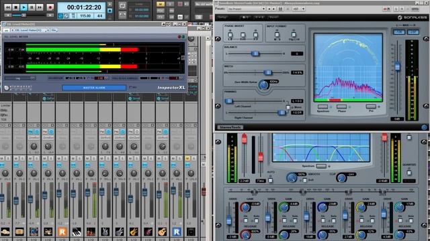Click the 00:01:22:20 time display
The image size is (430, 241).
(x=84, y=7)
